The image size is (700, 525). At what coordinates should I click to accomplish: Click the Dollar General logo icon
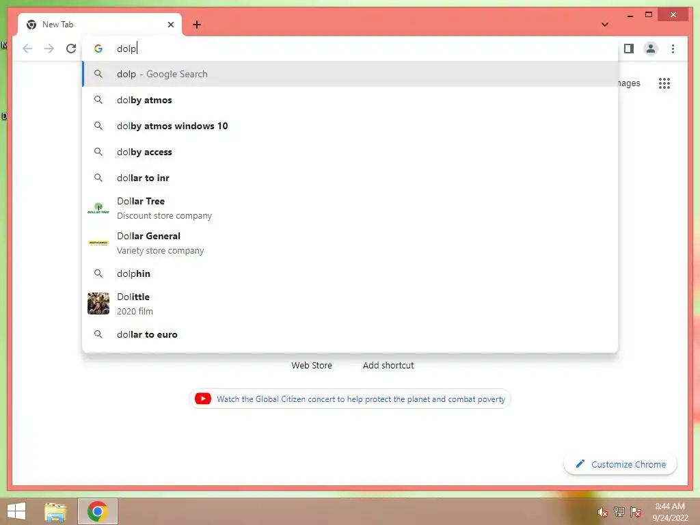[x=98, y=243]
